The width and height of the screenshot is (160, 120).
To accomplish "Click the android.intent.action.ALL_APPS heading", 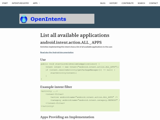I will (x=71, y=42).
